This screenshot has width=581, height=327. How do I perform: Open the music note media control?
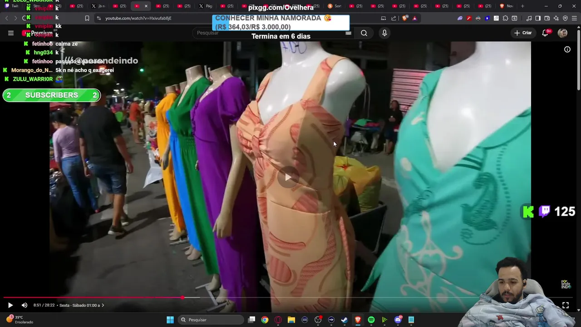point(529,18)
